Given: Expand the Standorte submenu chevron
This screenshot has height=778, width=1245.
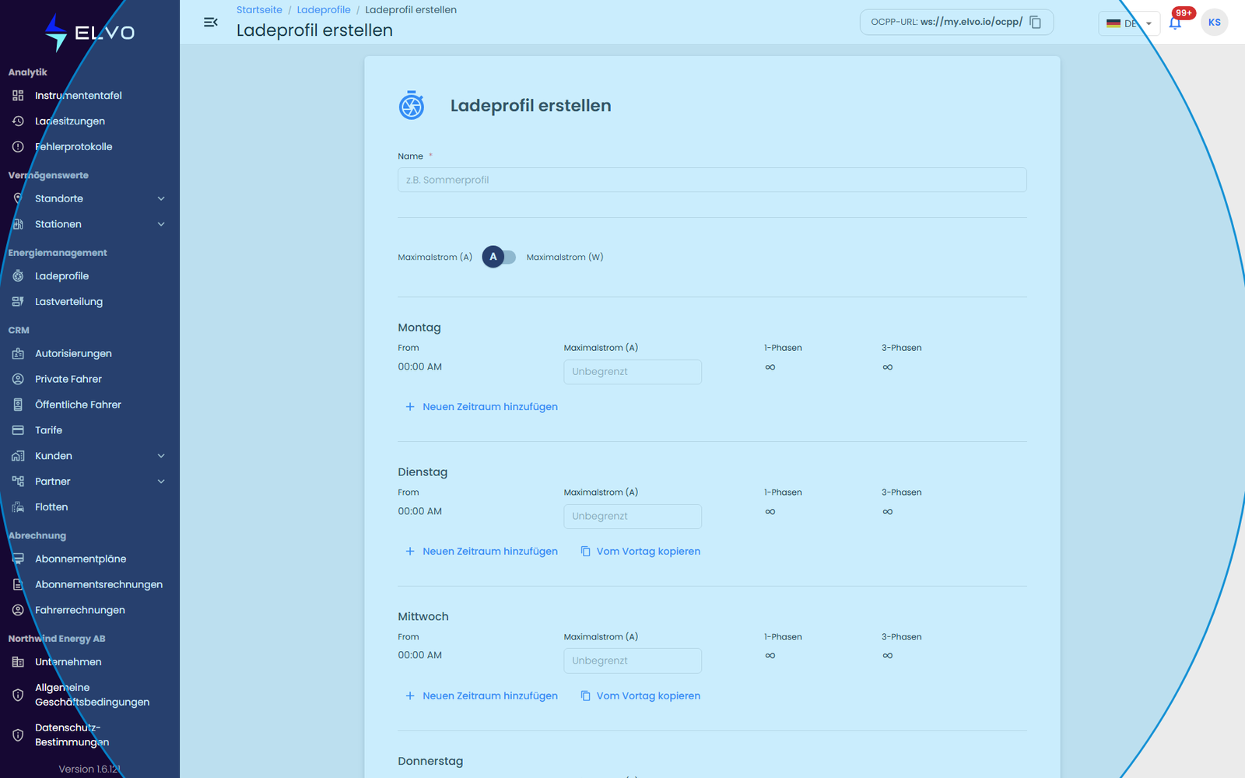Looking at the screenshot, I should [x=161, y=199].
